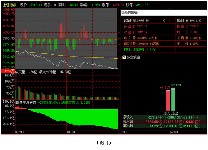Click the red 流入 bar at 47.18%
This screenshot has height=150, width=208.
tap(168, 100)
